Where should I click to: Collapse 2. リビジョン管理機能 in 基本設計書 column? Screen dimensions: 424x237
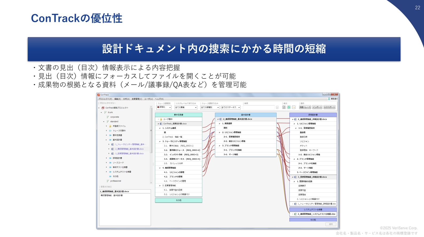(219, 132)
